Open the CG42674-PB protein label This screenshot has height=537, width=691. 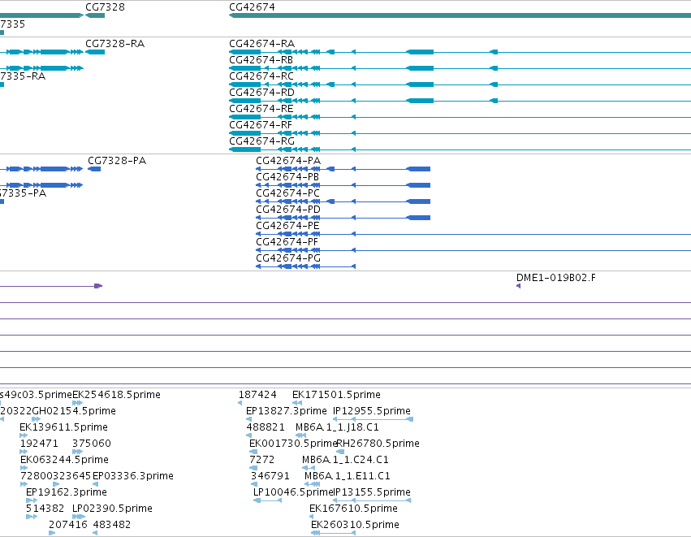point(287,177)
